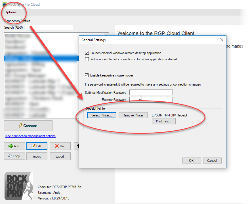Toggle Launch external windows remote desktop application
The width and height of the screenshot is (248, 204).
[87, 53]
